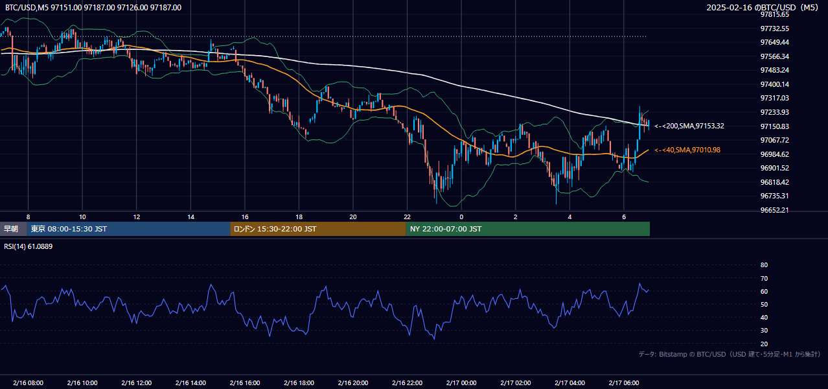Screen dimensions: 828x389
Task: Click the 2/16 10:00 date label
Action: click(x=82, y=383)
